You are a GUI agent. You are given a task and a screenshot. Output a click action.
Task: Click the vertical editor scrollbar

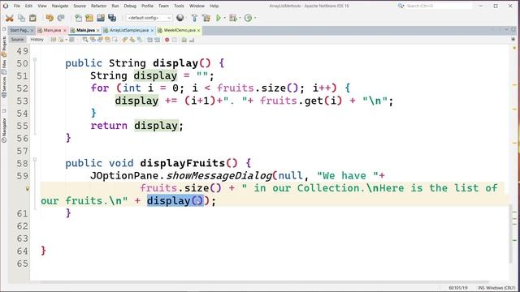click(511, 234)
